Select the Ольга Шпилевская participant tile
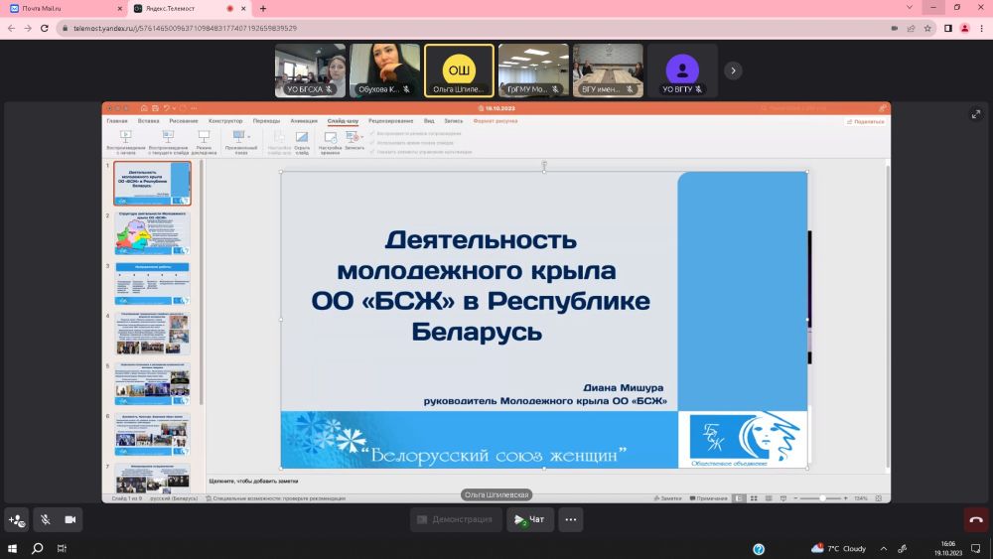993x559 pixels. coord(459,70)
